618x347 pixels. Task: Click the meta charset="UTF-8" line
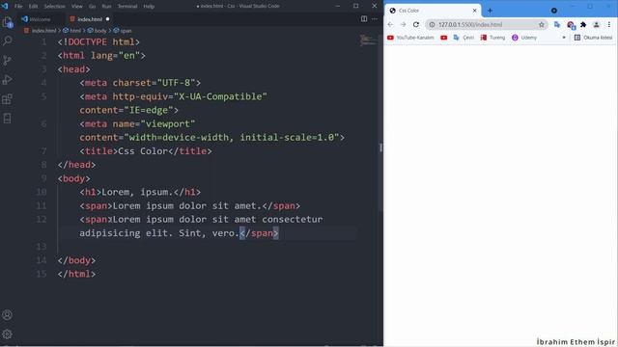(x=140, y=83)
